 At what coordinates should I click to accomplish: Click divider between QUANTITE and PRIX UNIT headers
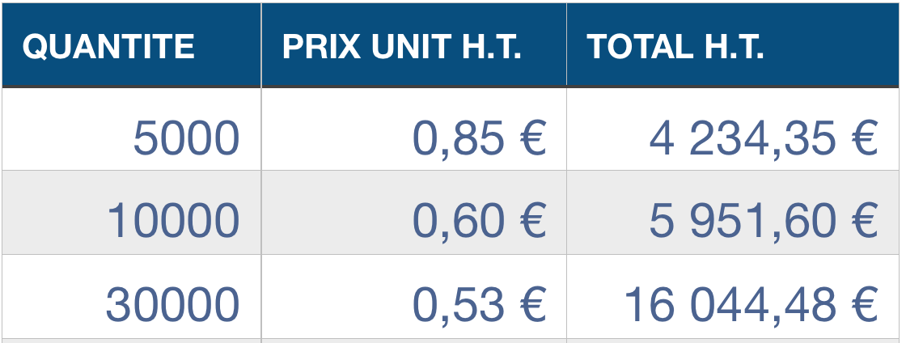[x=261, y=45]
